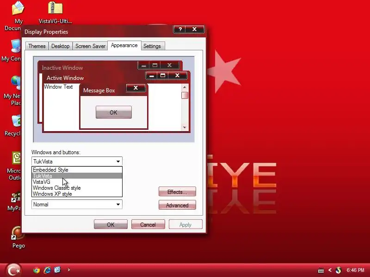Click preview scrollbar up arrow
Screen dimensions: 370x277
tap(185, 87)
